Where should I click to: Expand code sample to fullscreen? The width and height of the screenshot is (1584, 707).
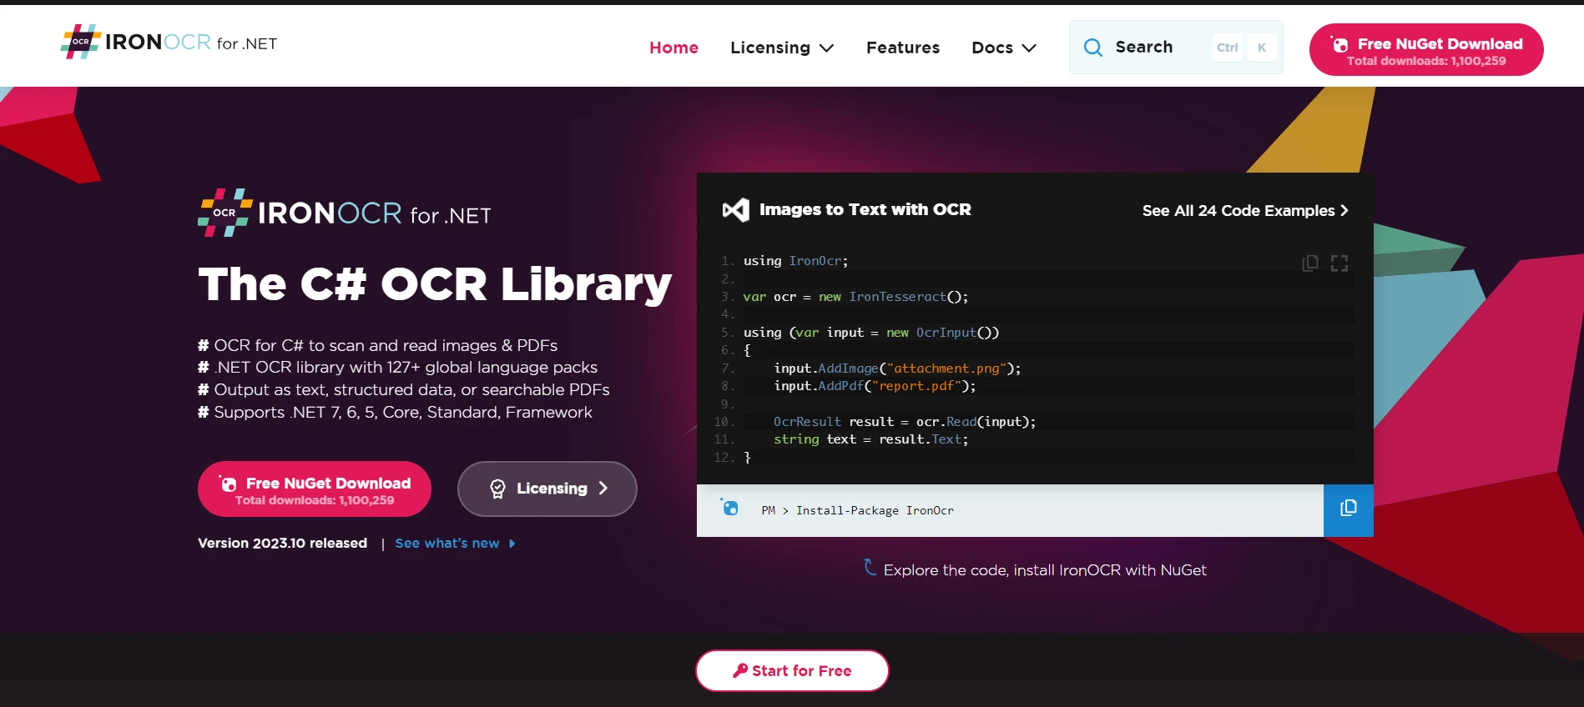click(x=1339, y=263)
